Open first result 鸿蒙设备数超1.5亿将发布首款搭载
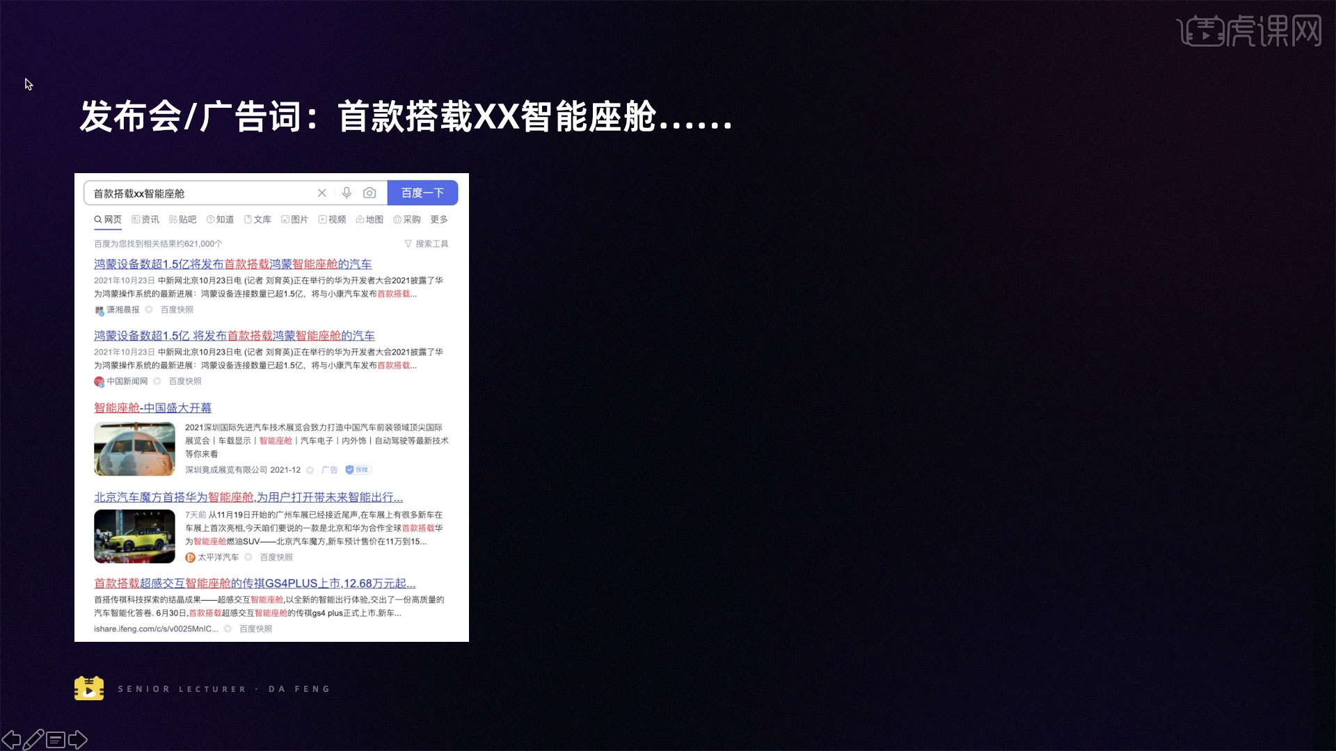 (232, 264)
